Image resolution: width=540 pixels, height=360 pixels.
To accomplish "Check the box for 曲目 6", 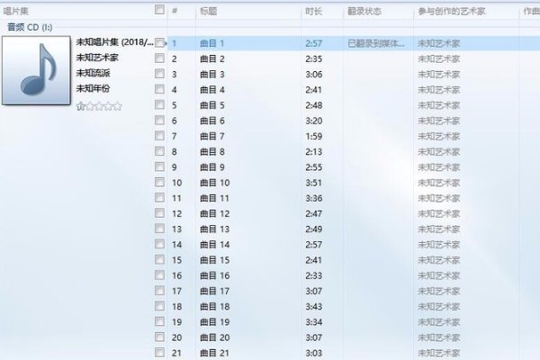I will coord(159,120).
